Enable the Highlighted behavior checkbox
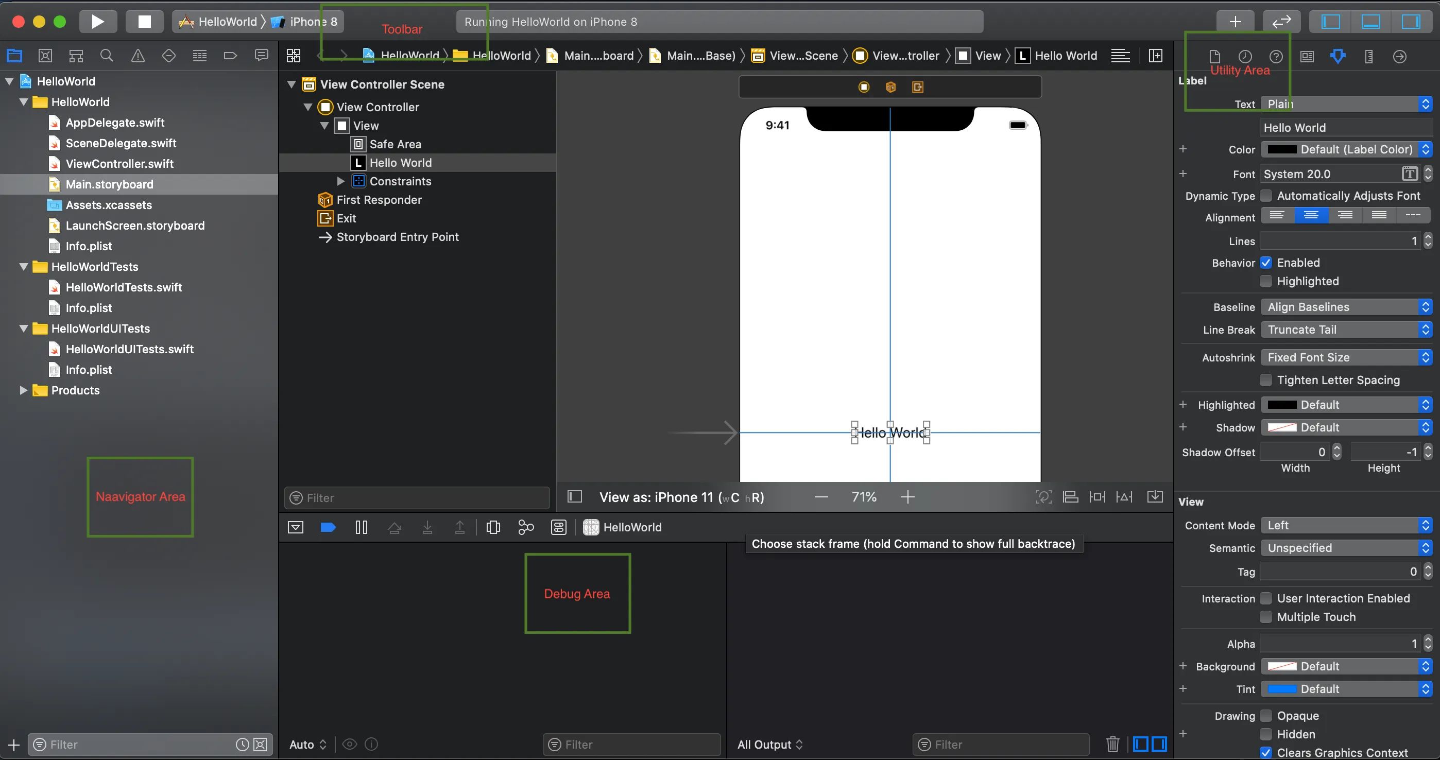Image resolution: width=1440 pixels, height=760 pixels. tap(1266, 281)
